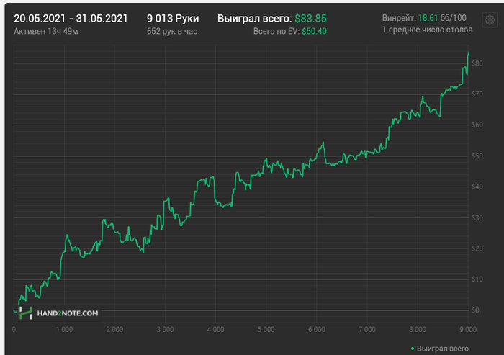Click the 'Всего по EV:' label
Image resolution: width=504 pixels, height=355 pixels.
coord(276,31)
